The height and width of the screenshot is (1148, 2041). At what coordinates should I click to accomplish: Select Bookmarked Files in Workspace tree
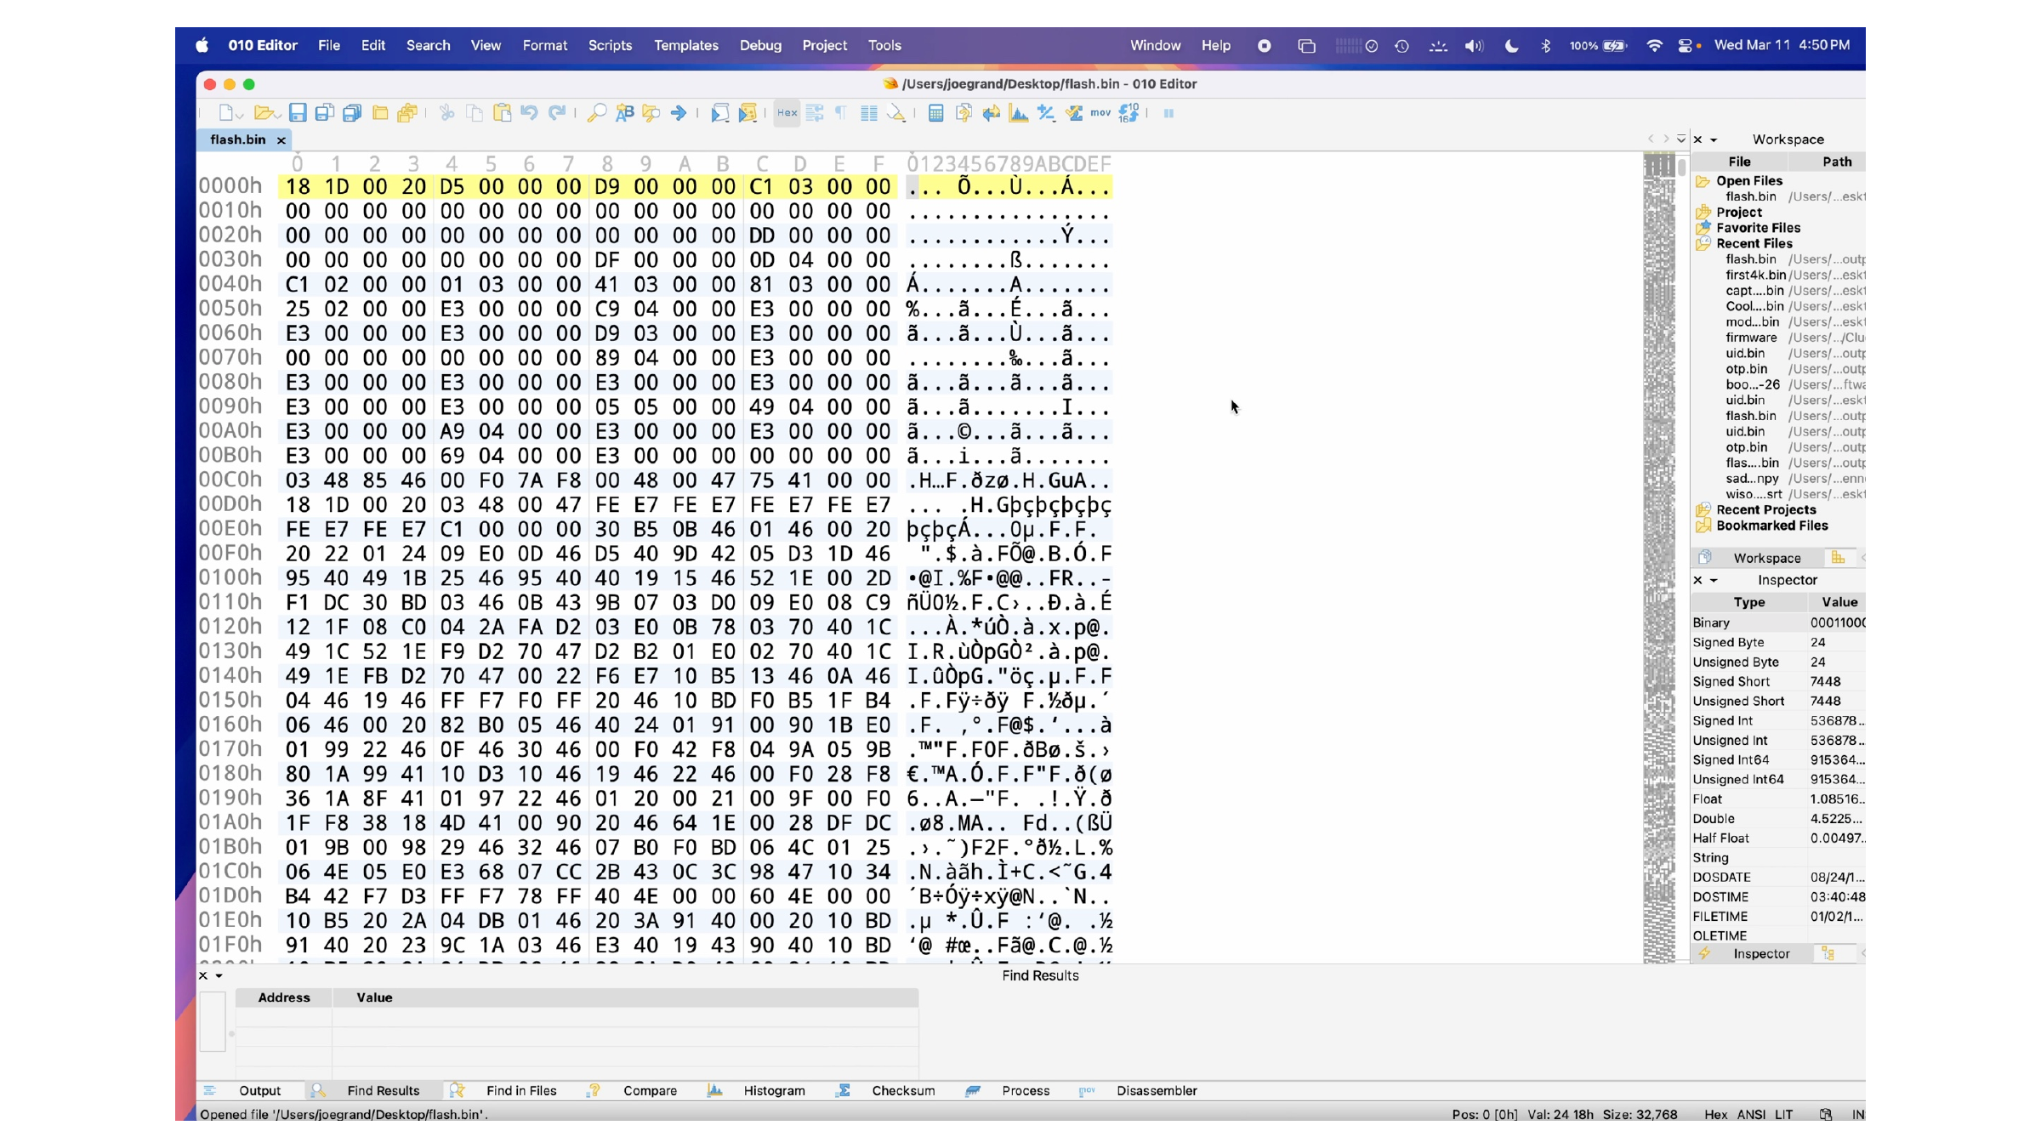1771,526
